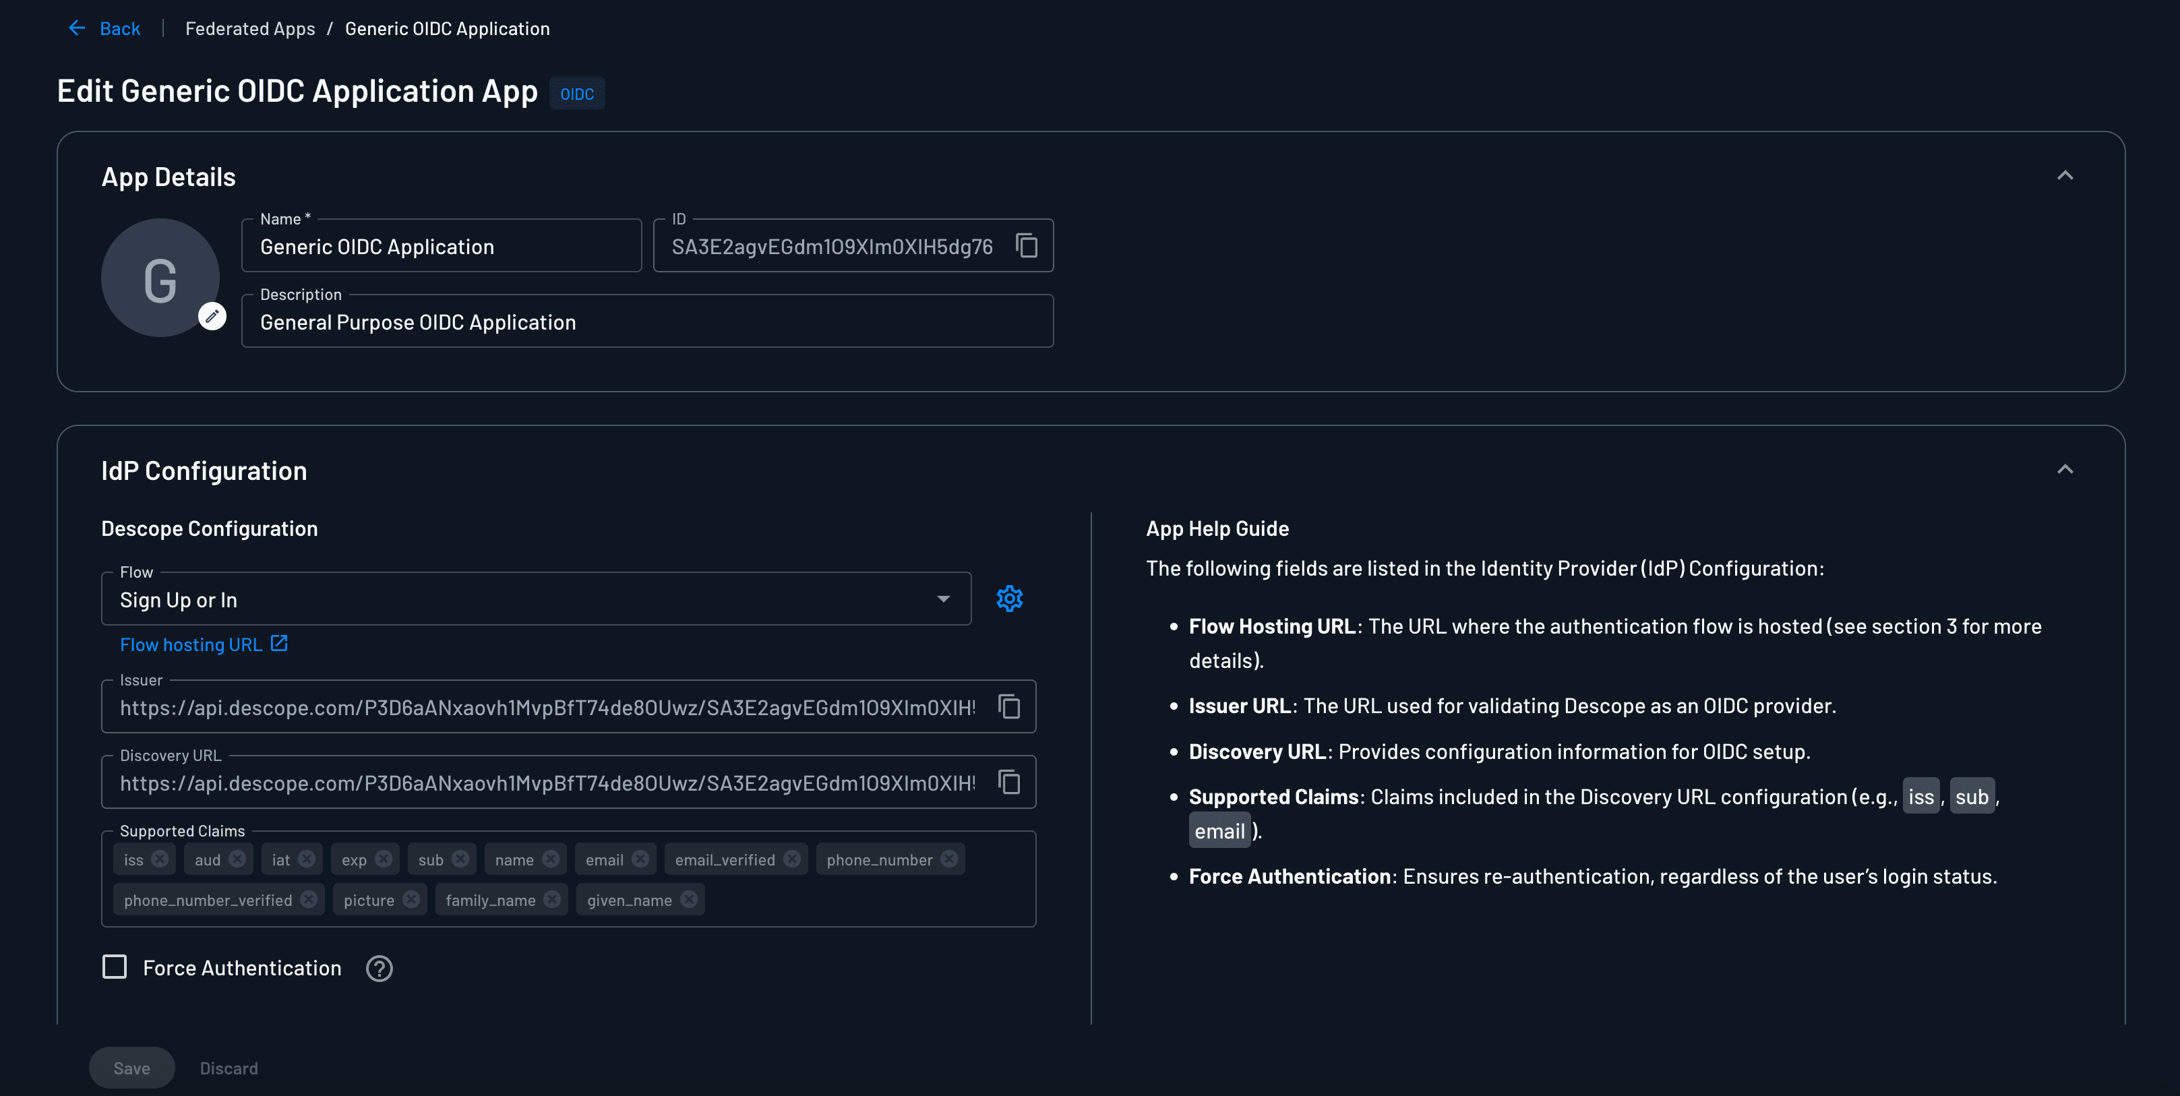
Task: Click the OIDC badge next to title
Action: coord(577,94)
